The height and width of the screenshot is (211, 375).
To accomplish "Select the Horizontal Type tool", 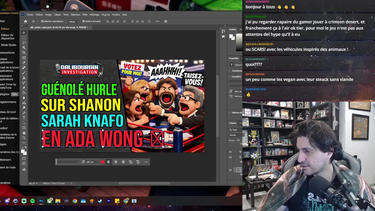I will [24, 118].
